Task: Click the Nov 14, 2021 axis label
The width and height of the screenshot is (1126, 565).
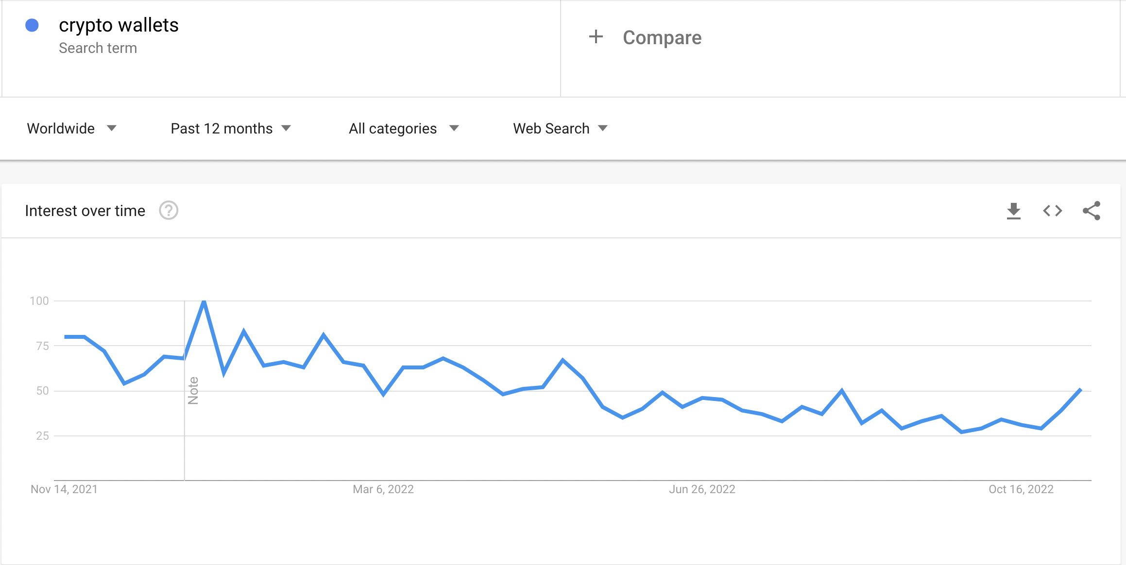Action: [x=64, y=489]
